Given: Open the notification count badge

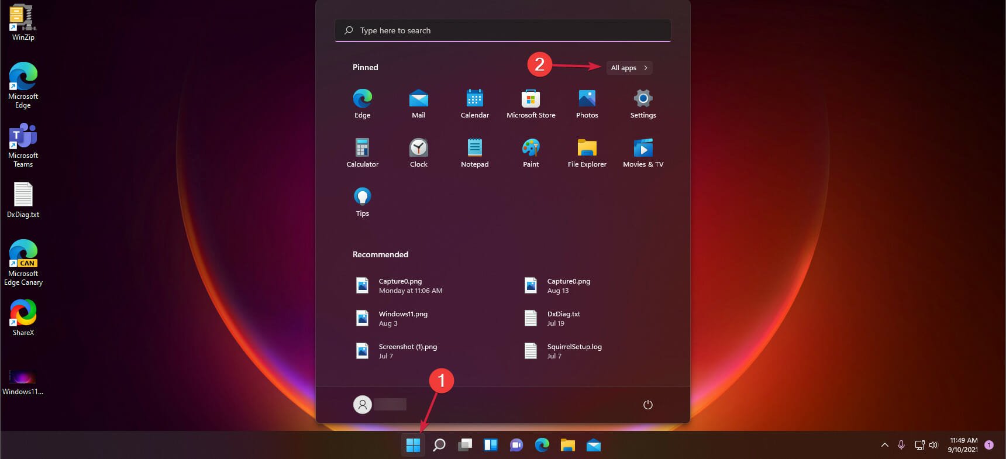Looking at the screenshot, I should tap(989, 445).
